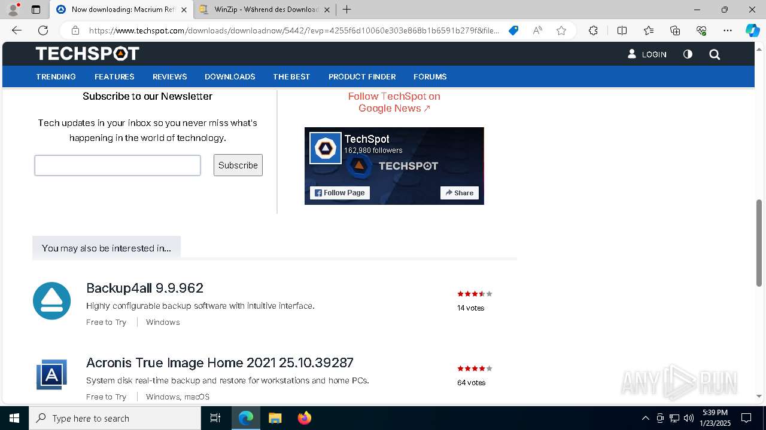This screenshot has width=766, height=430.
Task: Click the Facebook Share button
Action: [x=460, y=193]
